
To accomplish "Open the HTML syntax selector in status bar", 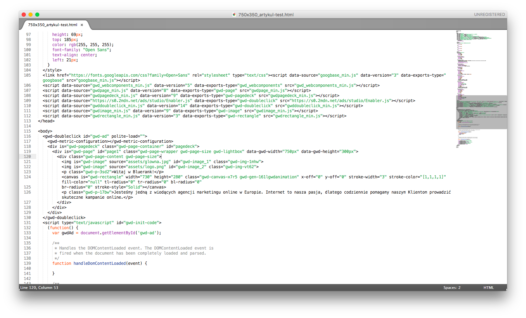I will click(488, 287).
